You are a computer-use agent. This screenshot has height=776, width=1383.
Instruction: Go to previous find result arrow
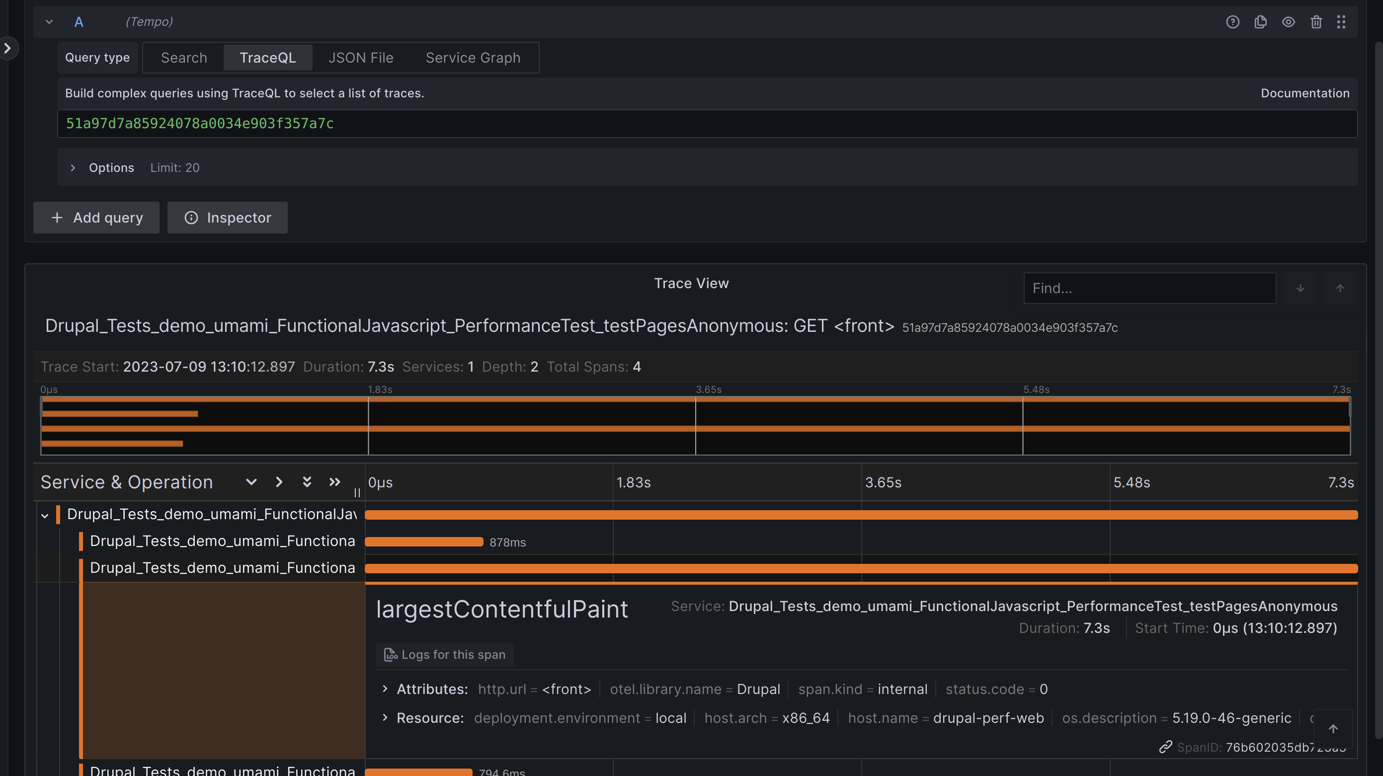(1340, 288)
